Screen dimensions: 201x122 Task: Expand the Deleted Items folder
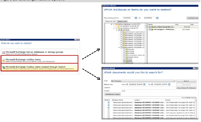[122, 57]
